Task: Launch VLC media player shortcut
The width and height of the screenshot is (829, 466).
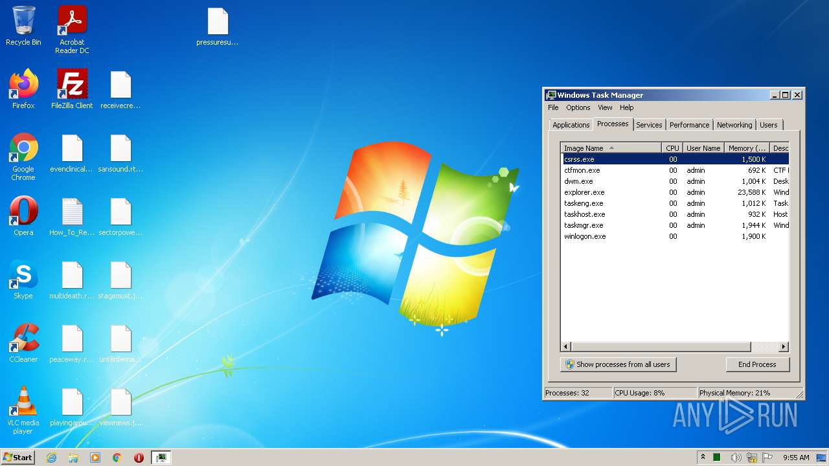Action: 23,411
